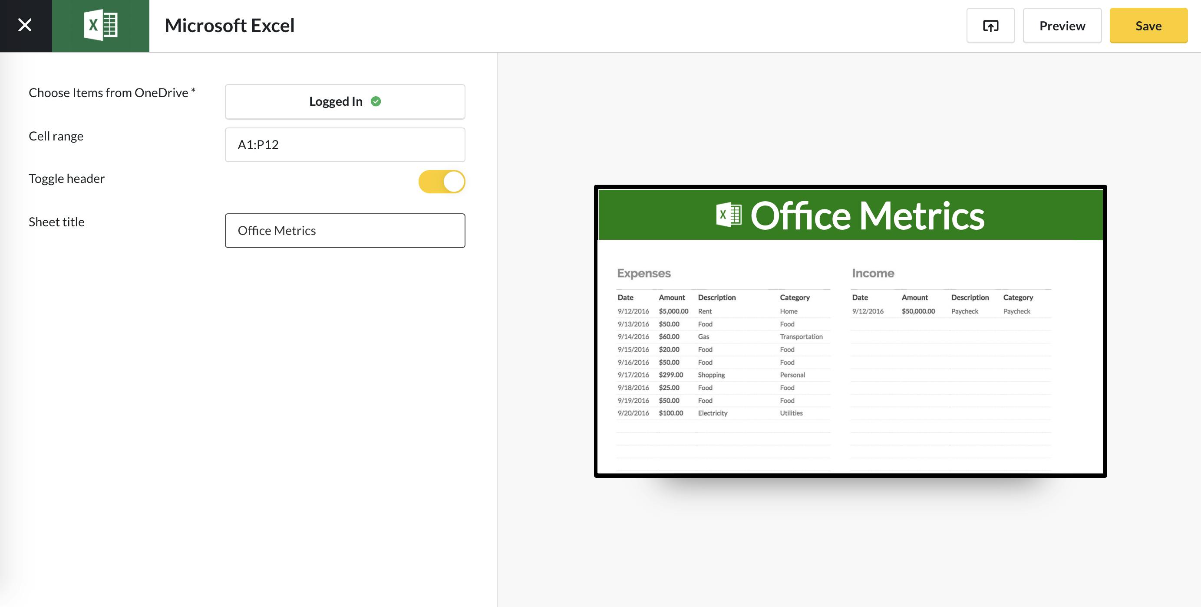Click the '$5,000.00' Rent amount cell
This screenshot has width=1201, height=607.
pyautogui.click(x=673, y=311)
